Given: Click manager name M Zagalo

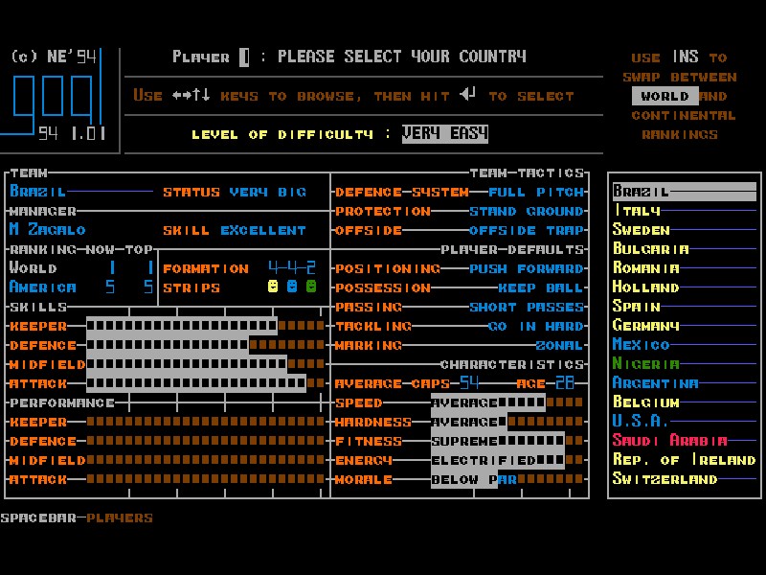Looking at the screenshot, I should tap(48, 230).
